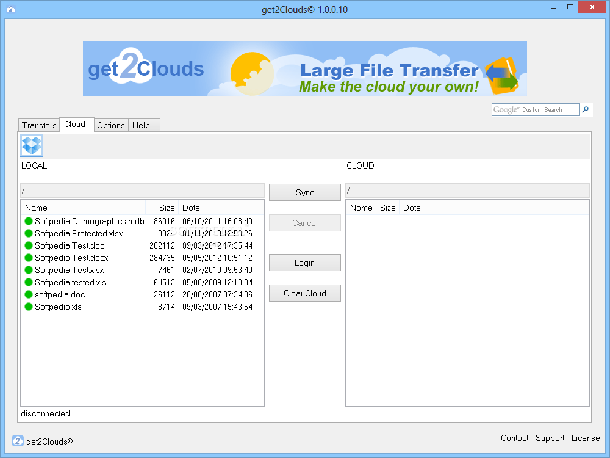The width and height of the screenshot is (610, 458).
Task: Select file softpedia.doc
Action: pos(60,294)
